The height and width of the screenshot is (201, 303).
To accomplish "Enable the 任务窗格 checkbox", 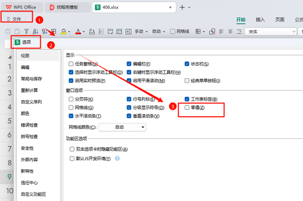I will (x=71, y=64).
